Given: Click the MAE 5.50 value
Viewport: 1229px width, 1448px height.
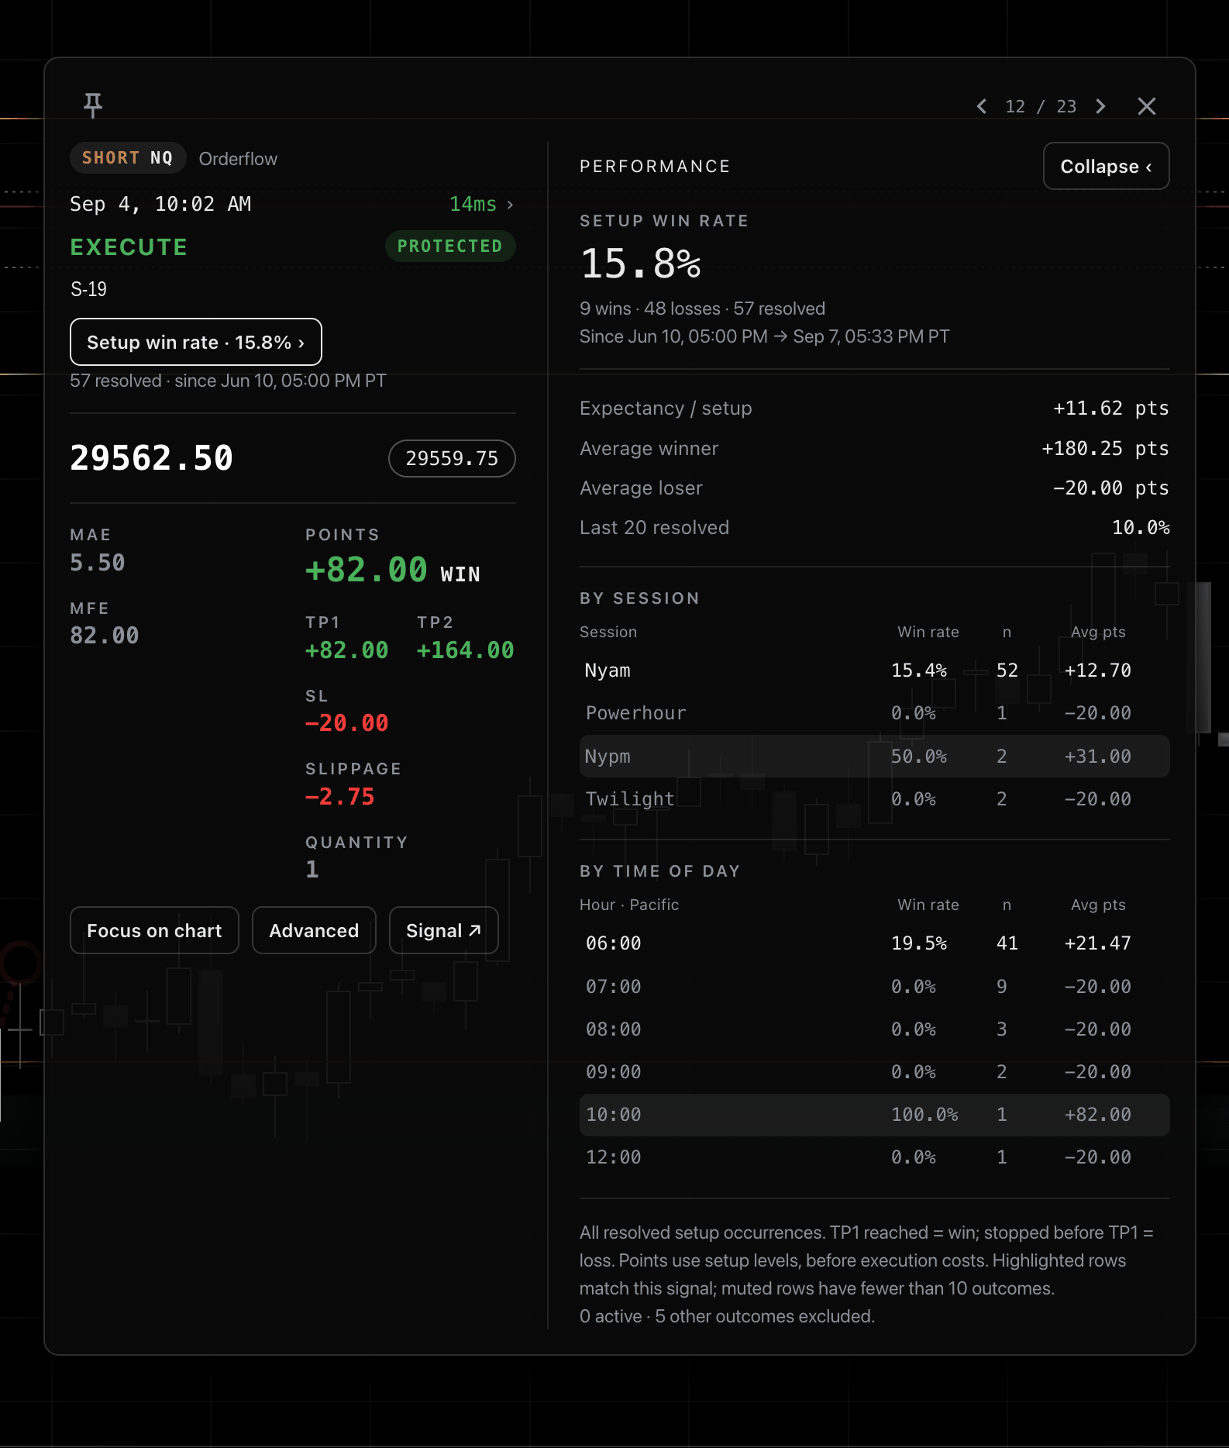Looking at the screenshot, I should (x=98, y=563).
